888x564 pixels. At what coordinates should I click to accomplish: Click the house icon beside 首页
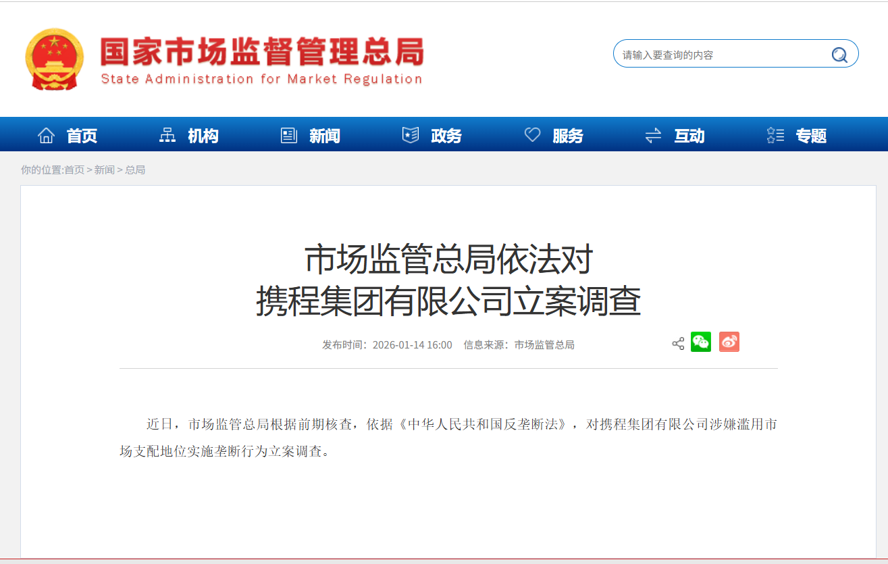point(46,136)
